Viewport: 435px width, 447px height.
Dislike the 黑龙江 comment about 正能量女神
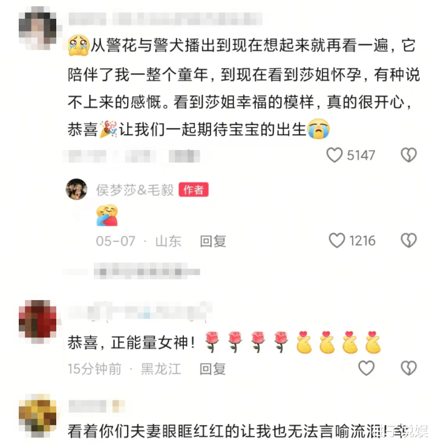point(409,368)
